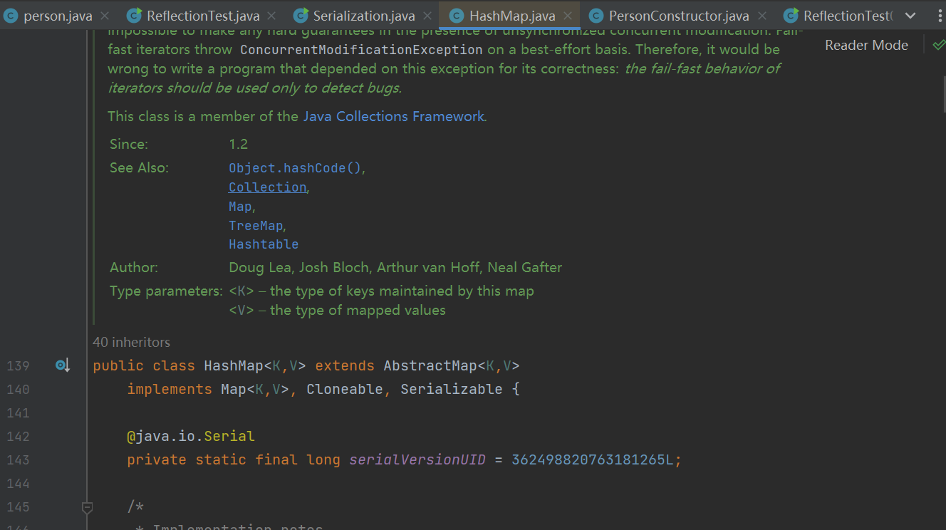
Task: Click the 'Type parameters:' label
Action: click(x=167, y=291)
